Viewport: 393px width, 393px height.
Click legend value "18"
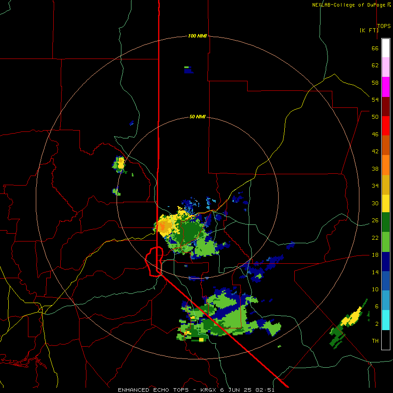[375, 255]
